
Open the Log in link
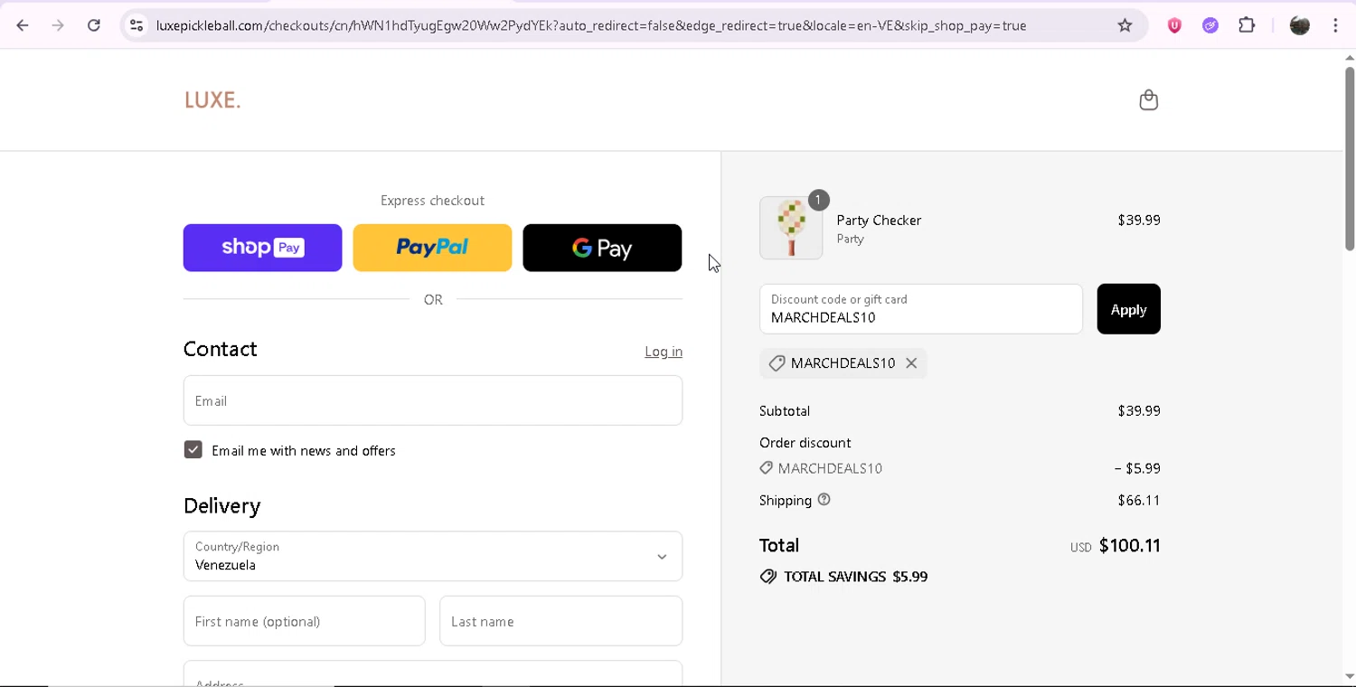(664, 351)
